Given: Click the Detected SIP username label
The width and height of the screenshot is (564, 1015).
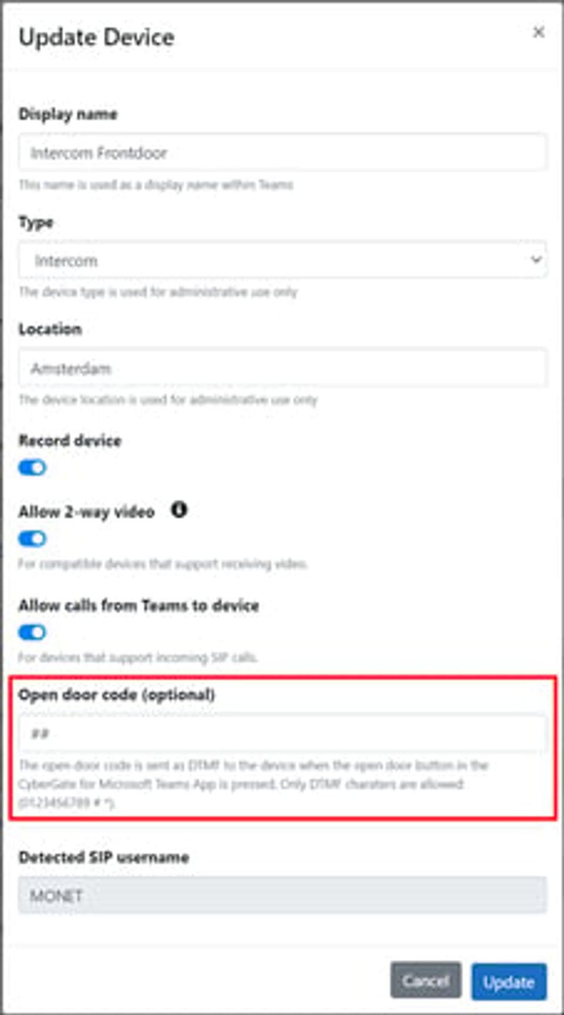Looking at the screenshot, I should (x=104, y=857).
